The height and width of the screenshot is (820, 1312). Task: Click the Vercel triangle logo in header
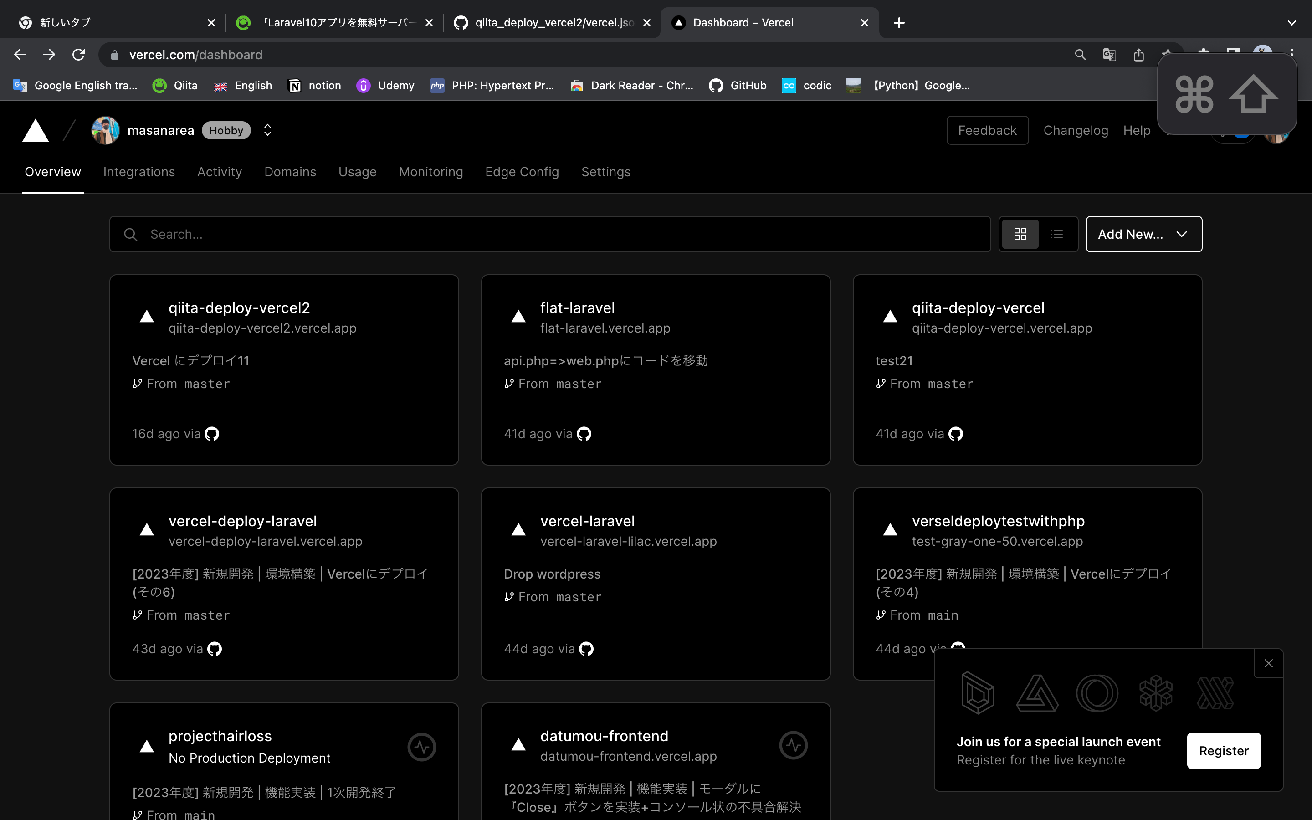pyautogui.click(x=35, y=131)
